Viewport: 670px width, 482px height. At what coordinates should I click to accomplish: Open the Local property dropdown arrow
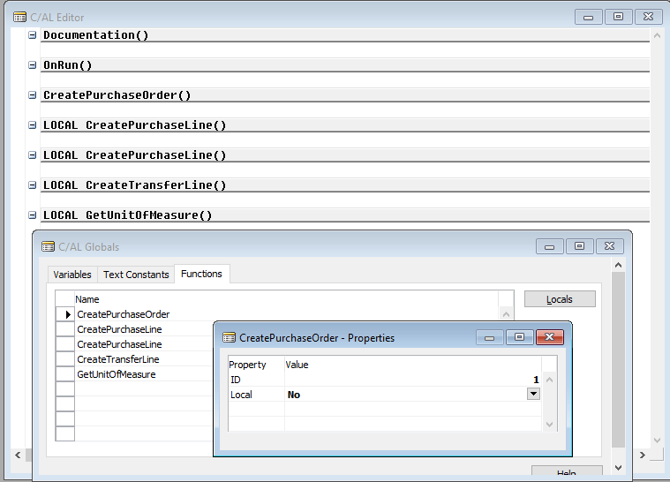(x=533, y=395)
